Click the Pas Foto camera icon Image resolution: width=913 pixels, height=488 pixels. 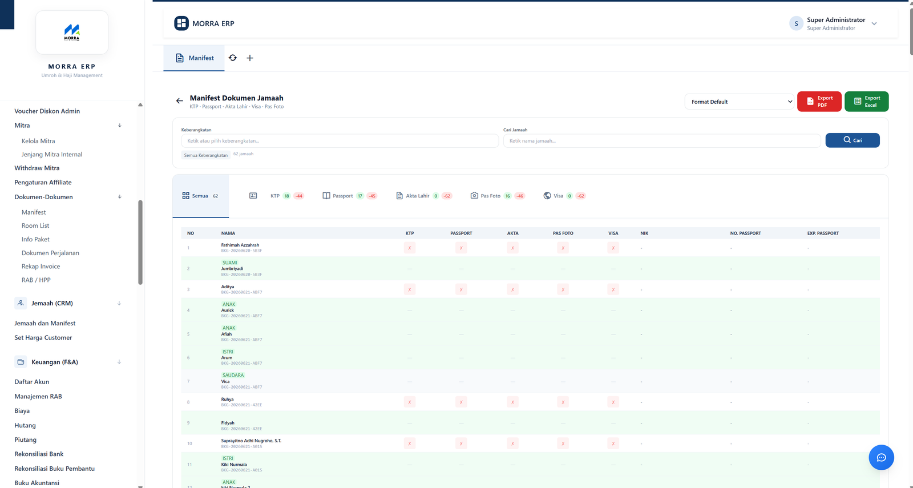474,196
